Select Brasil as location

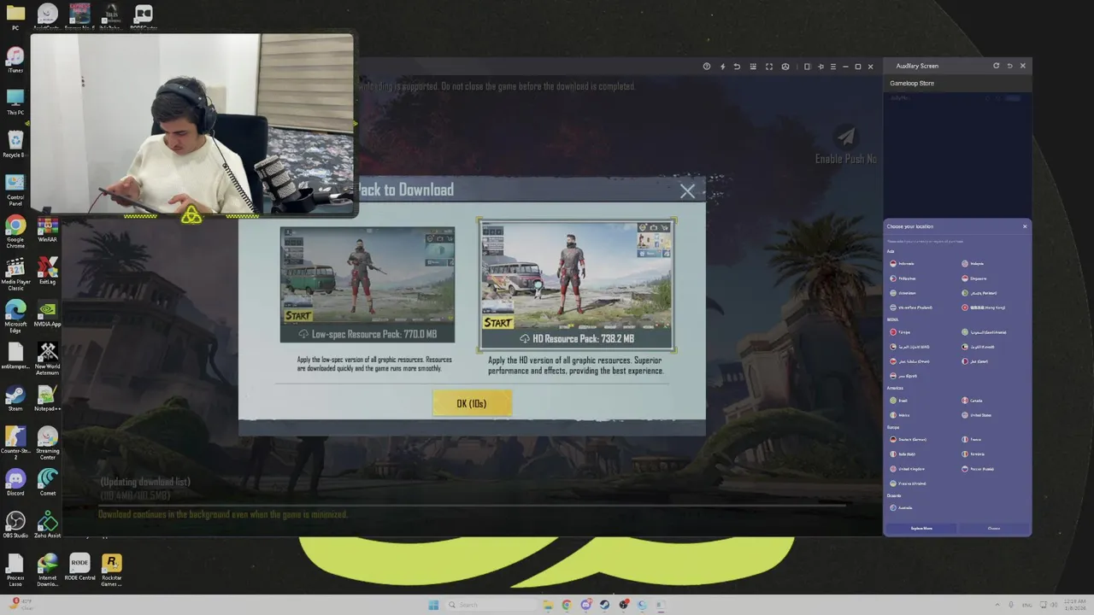click(899, 401)
